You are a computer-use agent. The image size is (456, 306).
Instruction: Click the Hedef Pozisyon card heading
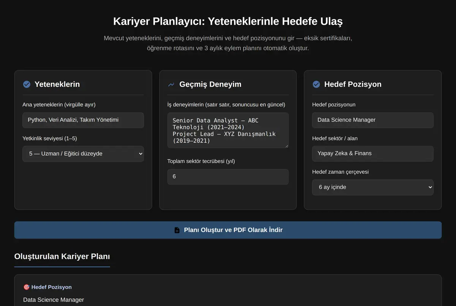(x=353, y=84)
